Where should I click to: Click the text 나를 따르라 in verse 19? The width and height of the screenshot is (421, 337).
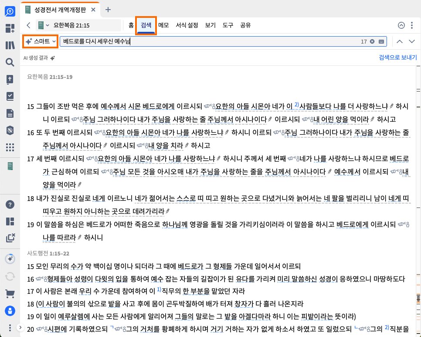59,237
